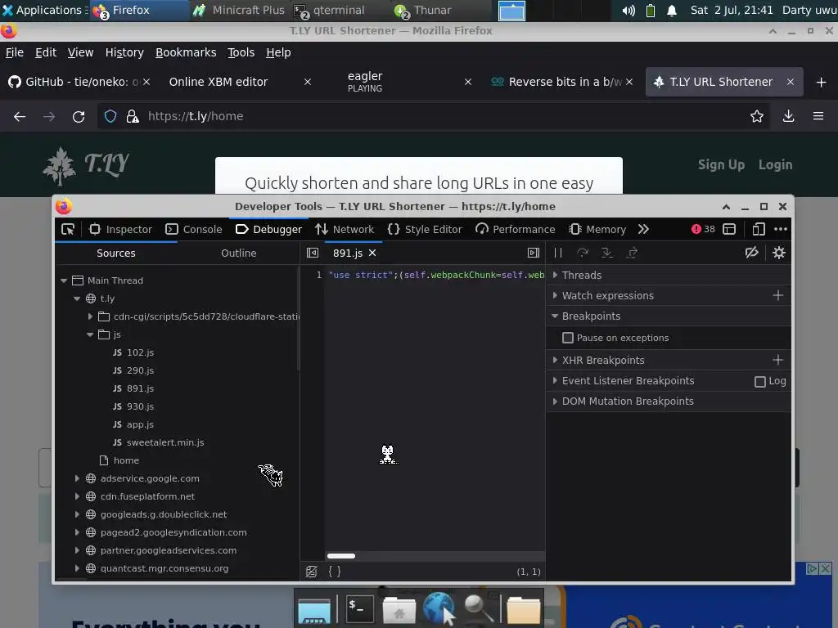Expand DOM Mutation Breakpoints section

point(668,401)
